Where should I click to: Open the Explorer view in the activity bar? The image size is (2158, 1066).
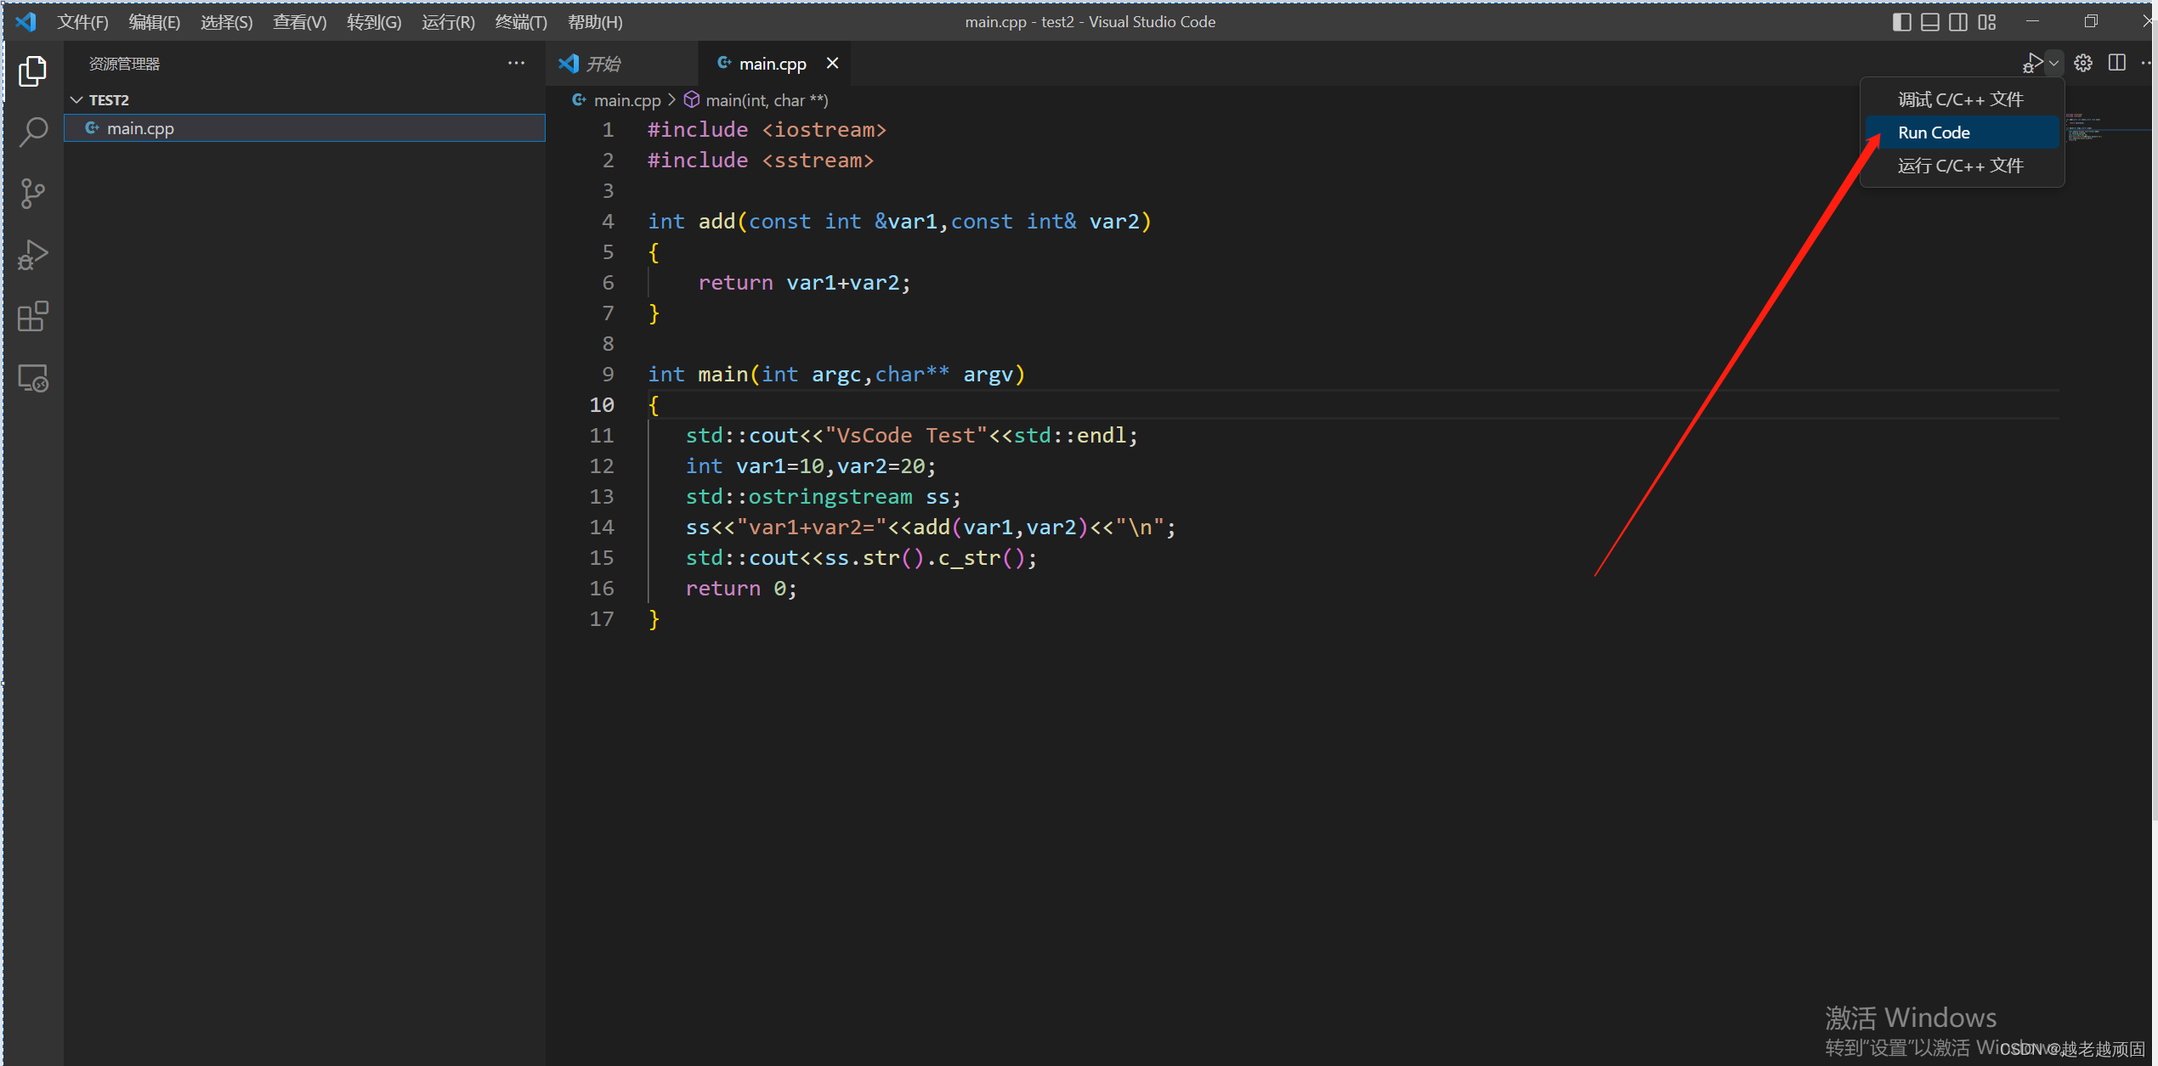tap(32, 71)
